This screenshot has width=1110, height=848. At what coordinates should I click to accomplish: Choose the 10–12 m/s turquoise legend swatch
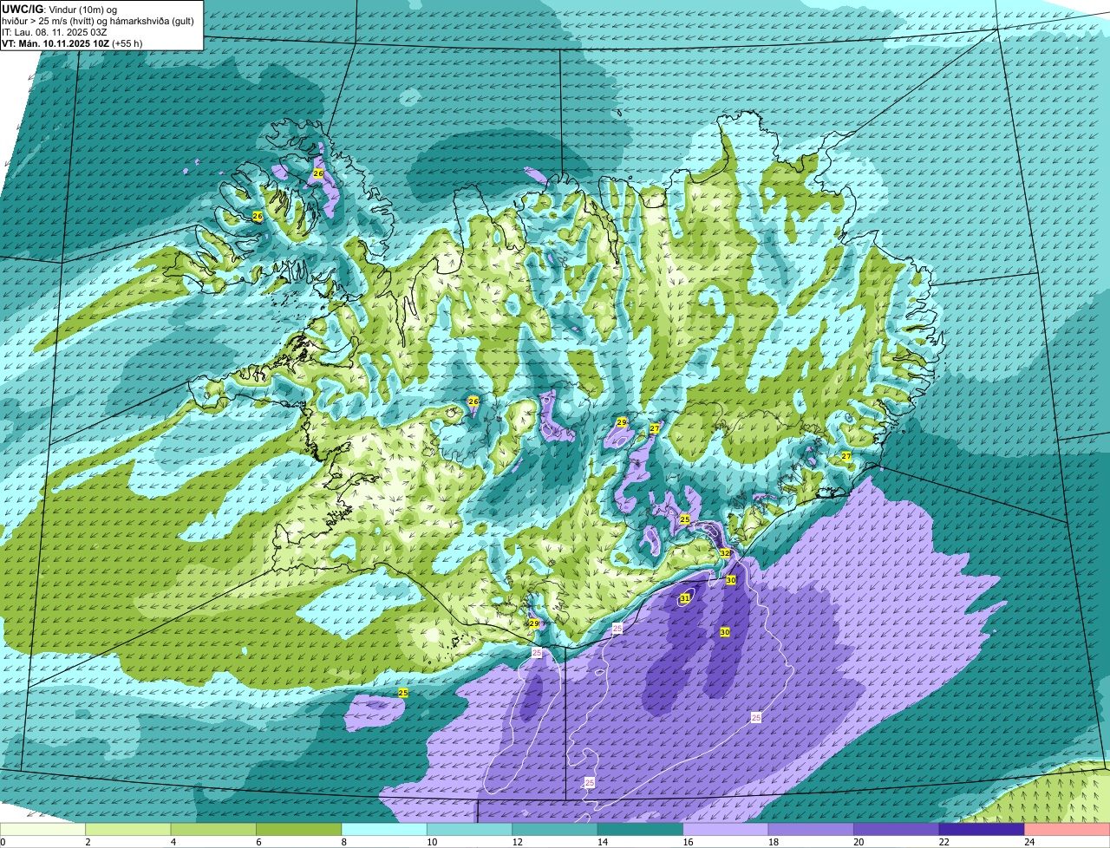point(471,829)
